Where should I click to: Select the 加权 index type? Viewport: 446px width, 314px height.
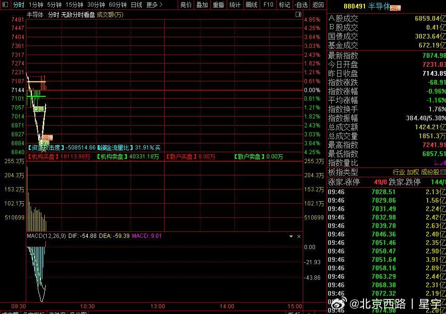[x=413, y=172]
